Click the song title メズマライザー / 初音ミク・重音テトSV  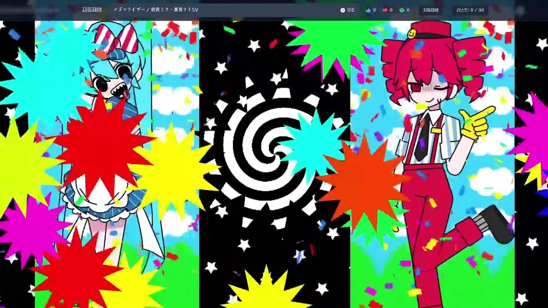click(x=156, y=9)
